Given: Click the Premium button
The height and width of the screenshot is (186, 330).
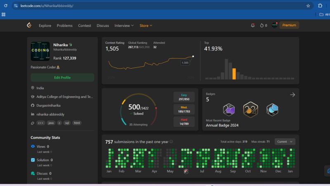Looking at the screenshot, I should tap(289, 25).
